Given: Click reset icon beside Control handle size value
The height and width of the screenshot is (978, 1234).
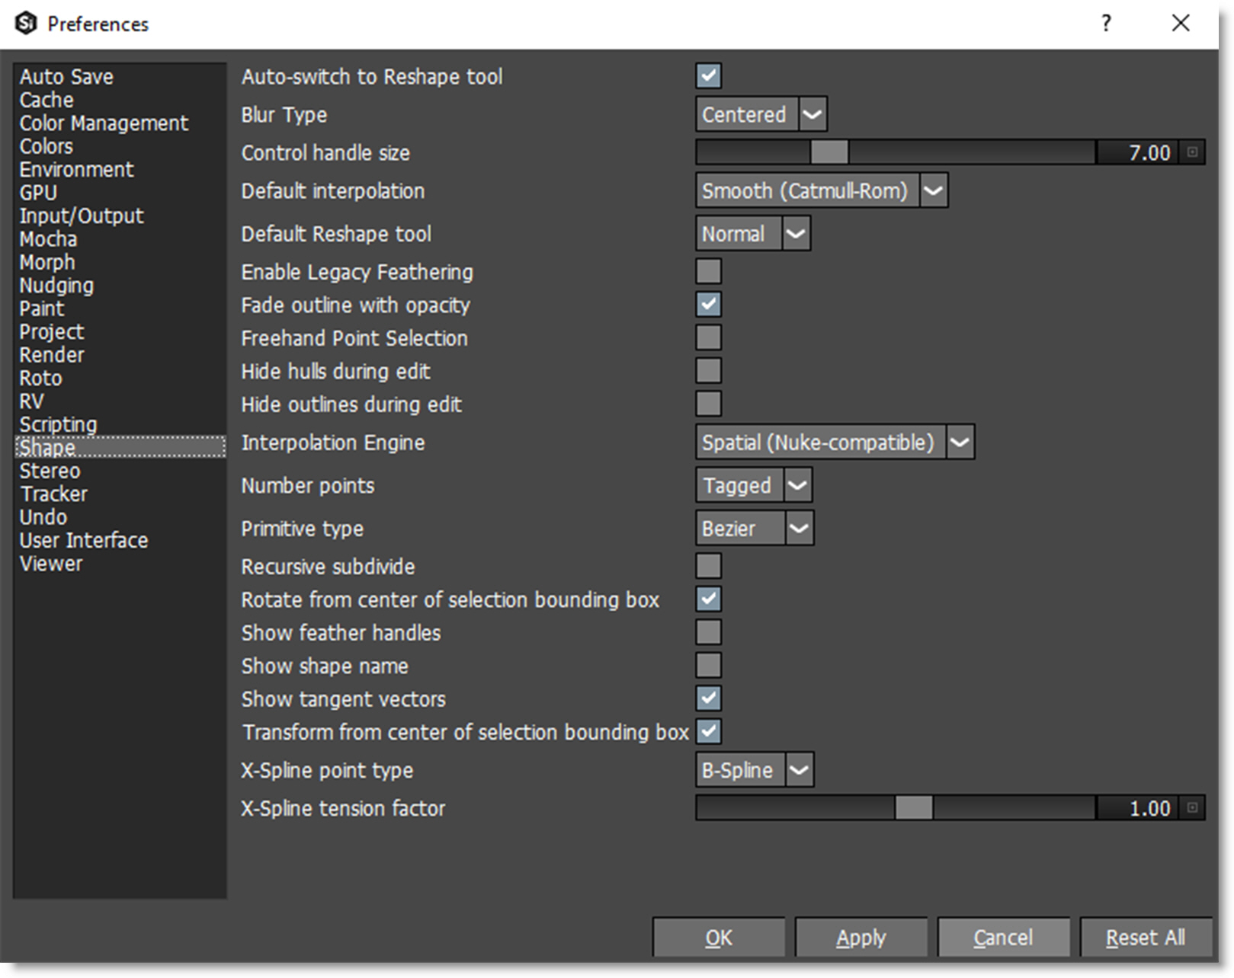Looking at the screenshot, I should point(1193,152).
